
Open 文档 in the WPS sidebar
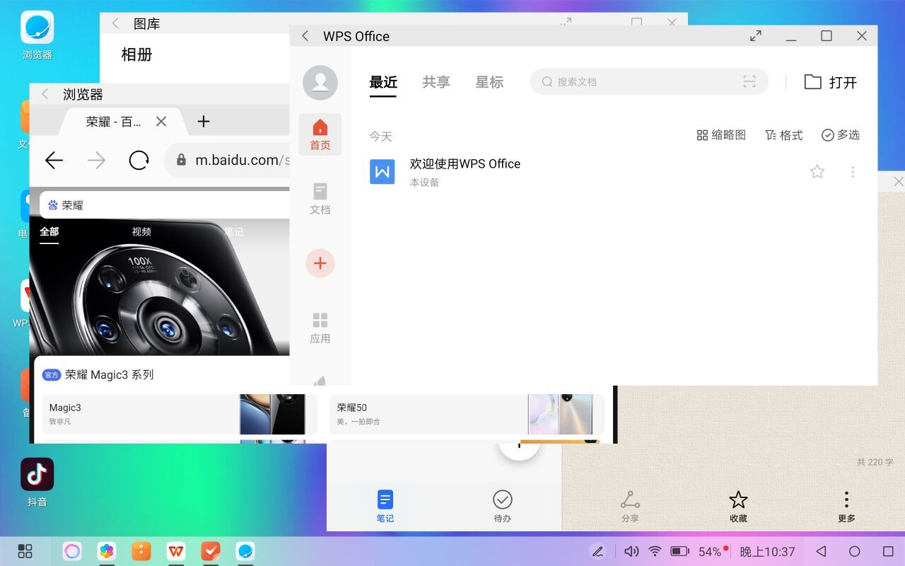tap(320, 199)
